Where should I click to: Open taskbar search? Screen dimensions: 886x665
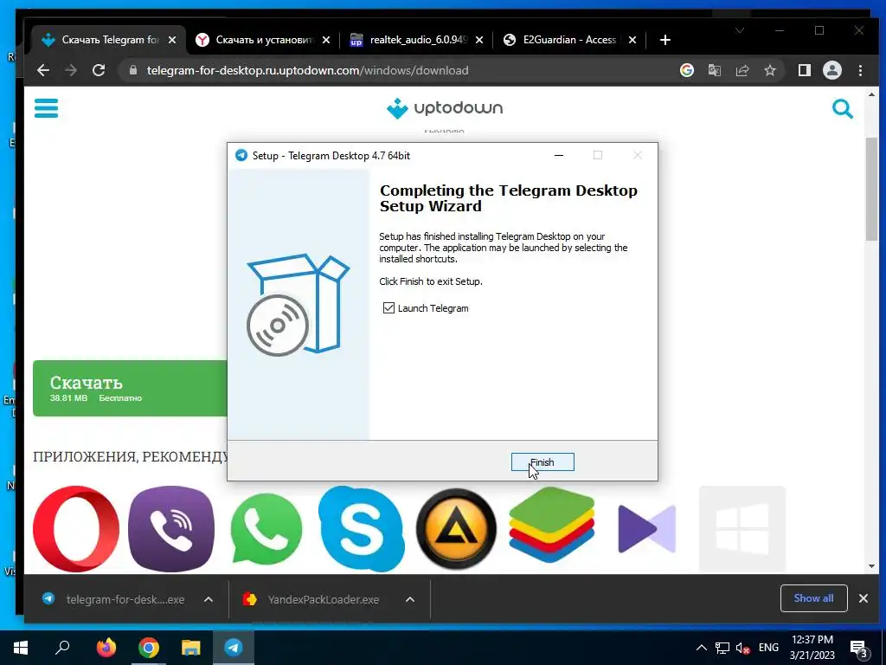coord(62,647)
